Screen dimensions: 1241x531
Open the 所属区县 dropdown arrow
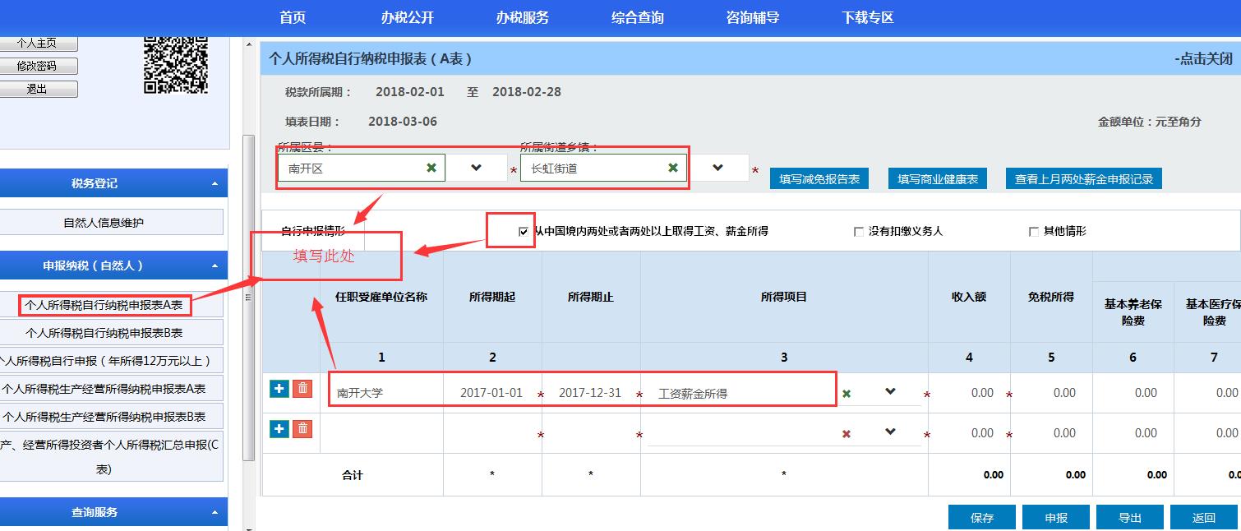click(476, 168)
